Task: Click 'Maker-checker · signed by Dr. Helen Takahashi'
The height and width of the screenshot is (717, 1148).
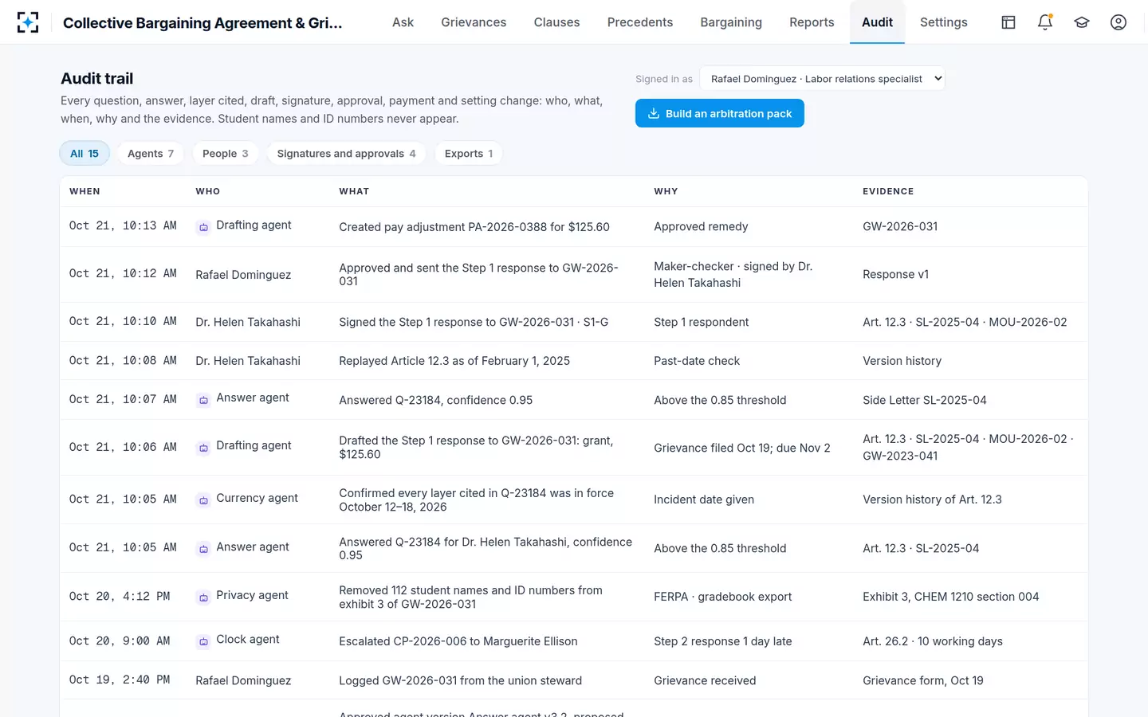Action: tap(733, 274)
